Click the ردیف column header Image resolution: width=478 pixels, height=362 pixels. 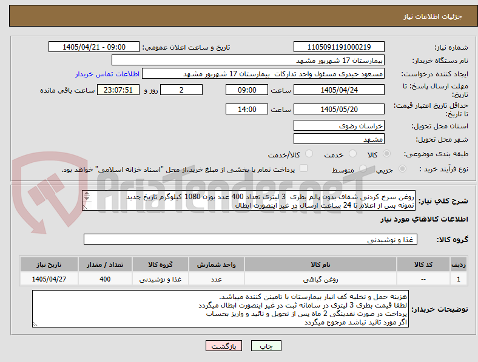459,265
